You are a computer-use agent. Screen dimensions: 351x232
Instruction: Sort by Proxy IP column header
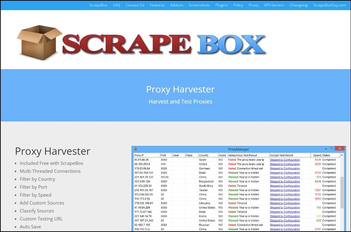pyautogui.click(x=147, y=155)
